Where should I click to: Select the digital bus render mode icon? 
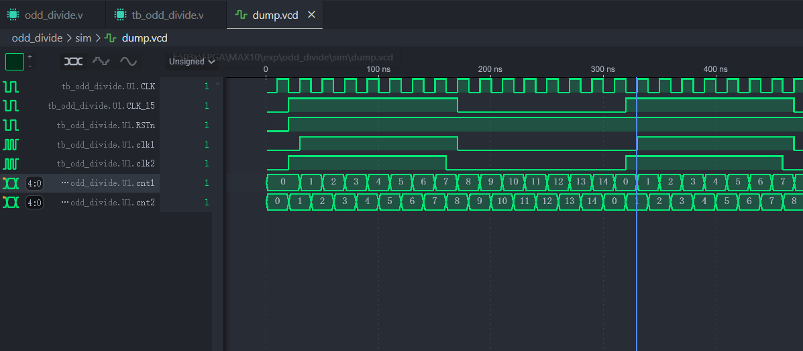point(74,61)
